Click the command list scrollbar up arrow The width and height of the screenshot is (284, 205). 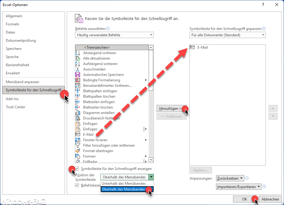coord(151,48)
